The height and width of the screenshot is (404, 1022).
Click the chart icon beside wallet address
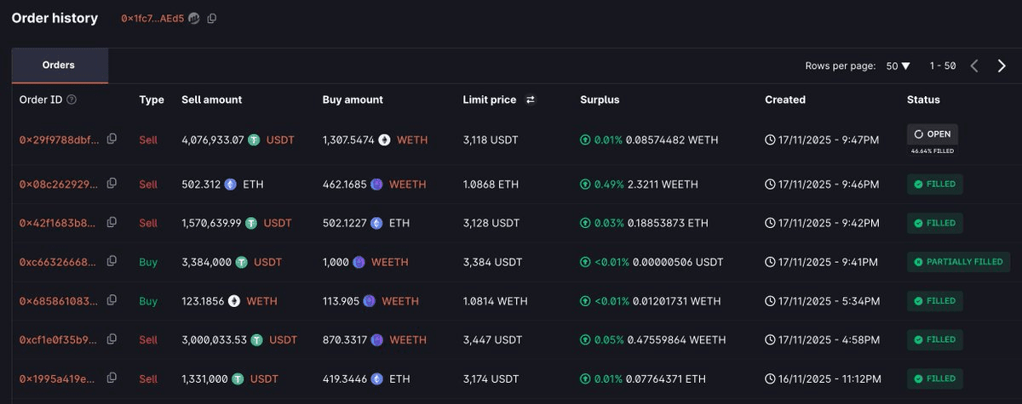coord(194,19)
